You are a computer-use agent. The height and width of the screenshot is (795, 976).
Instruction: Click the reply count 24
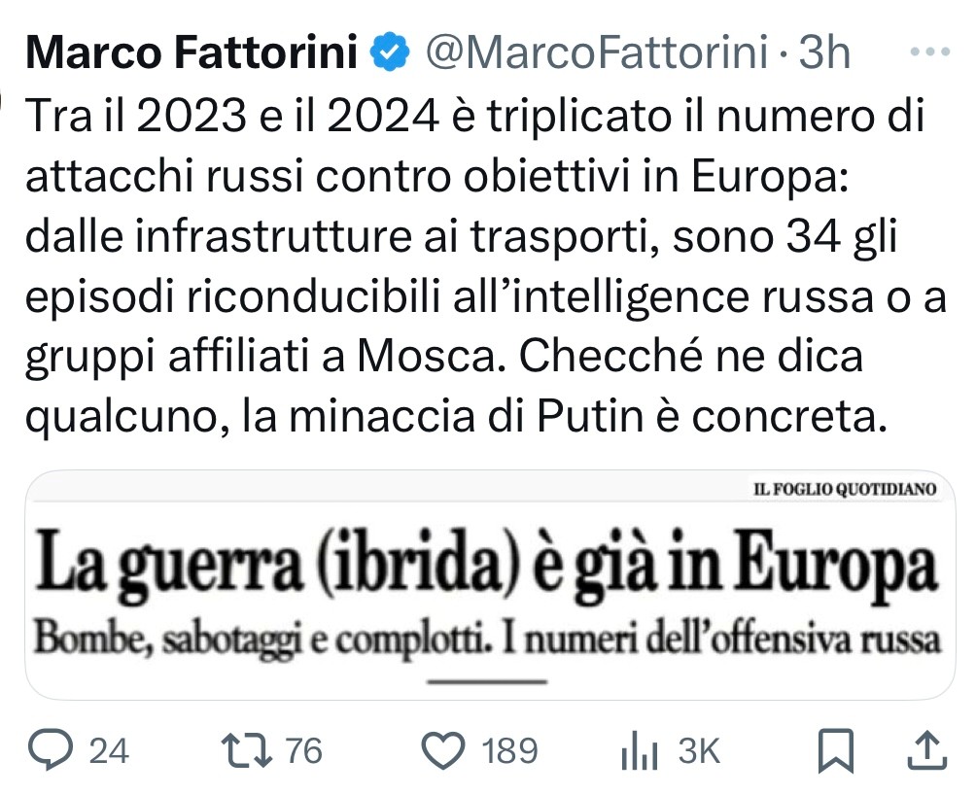109,751
